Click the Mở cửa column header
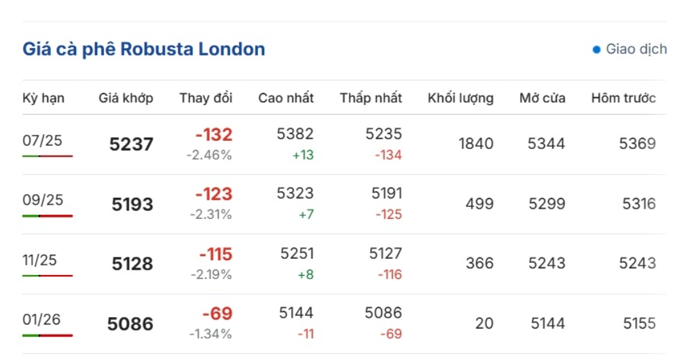Viewport: 700px width, 357px height. click(x=542, y=98)
